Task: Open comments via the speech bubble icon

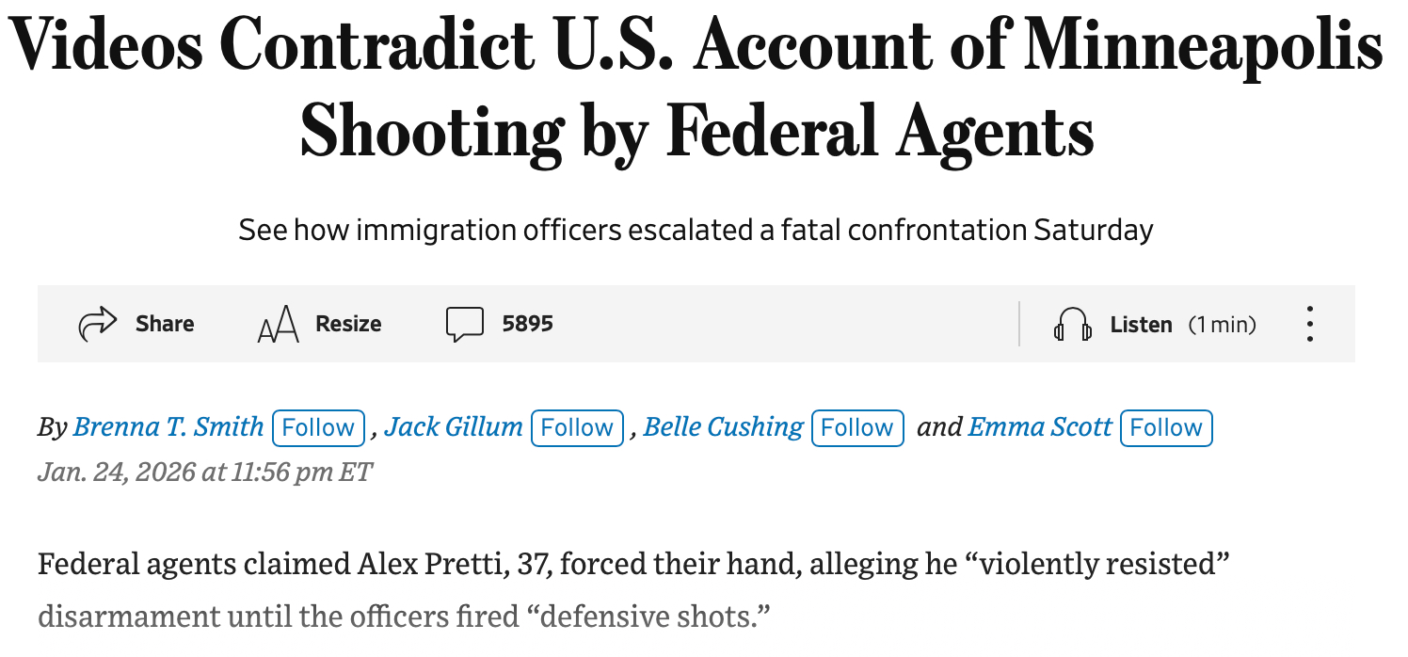Action: tap(464, 325)
